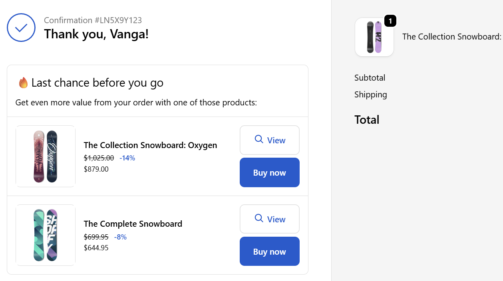
Task: Click the order summary product name
Action: click(451, 37)
